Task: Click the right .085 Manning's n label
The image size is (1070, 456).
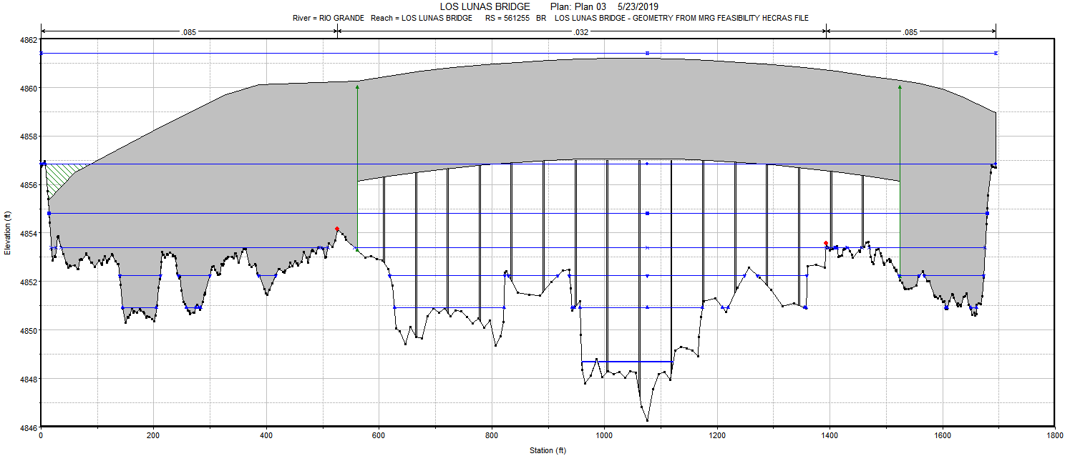Action: (910, 31)
